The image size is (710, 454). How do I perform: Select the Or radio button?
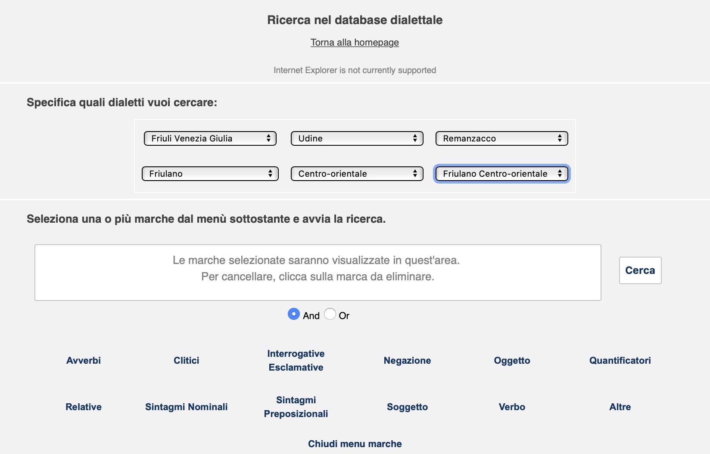tap(330, 314)
